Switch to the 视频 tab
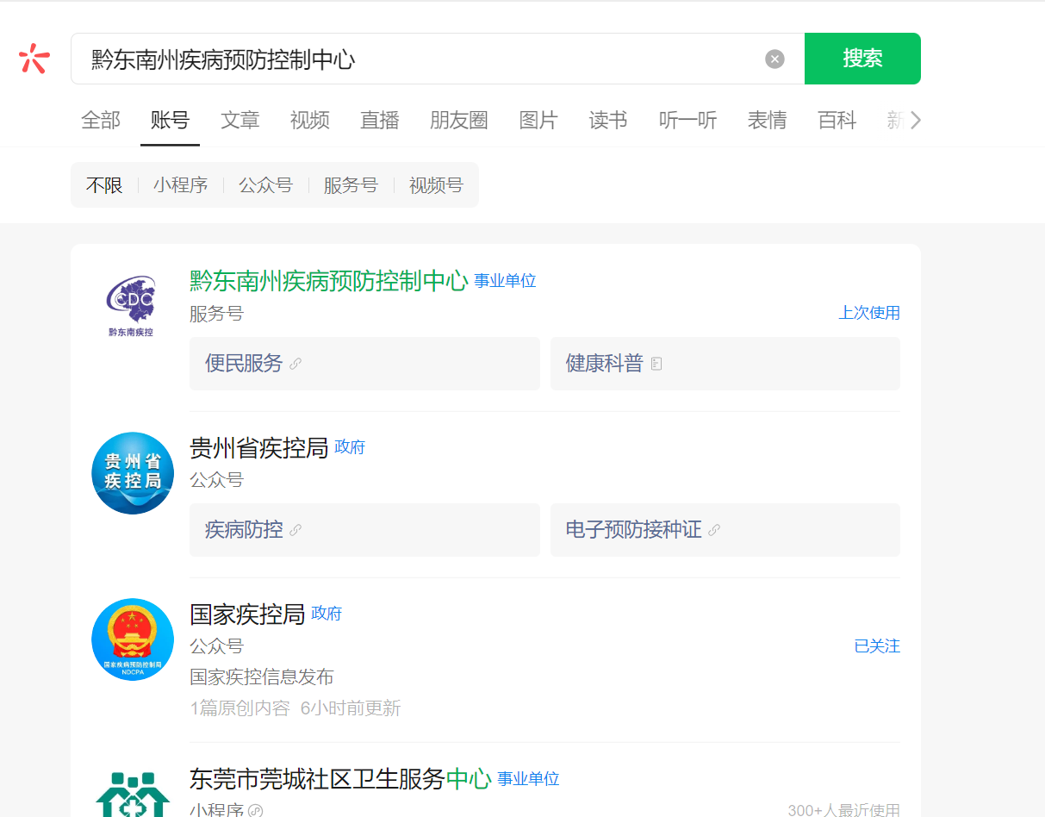Image resolution: width=1045 pixels, height=817 pixels. pos(310,121)
